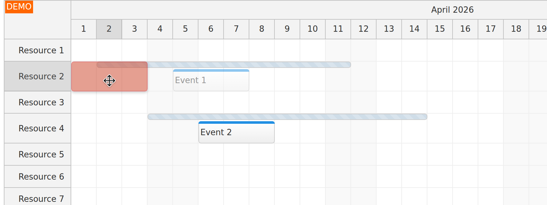Select day 2 in the header

(x=109, y=29)
